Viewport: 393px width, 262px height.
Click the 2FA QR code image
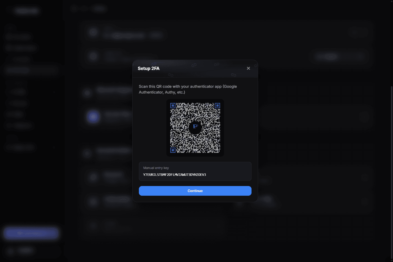[195, 128]
